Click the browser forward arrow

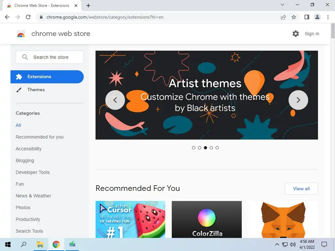(18, 17)
